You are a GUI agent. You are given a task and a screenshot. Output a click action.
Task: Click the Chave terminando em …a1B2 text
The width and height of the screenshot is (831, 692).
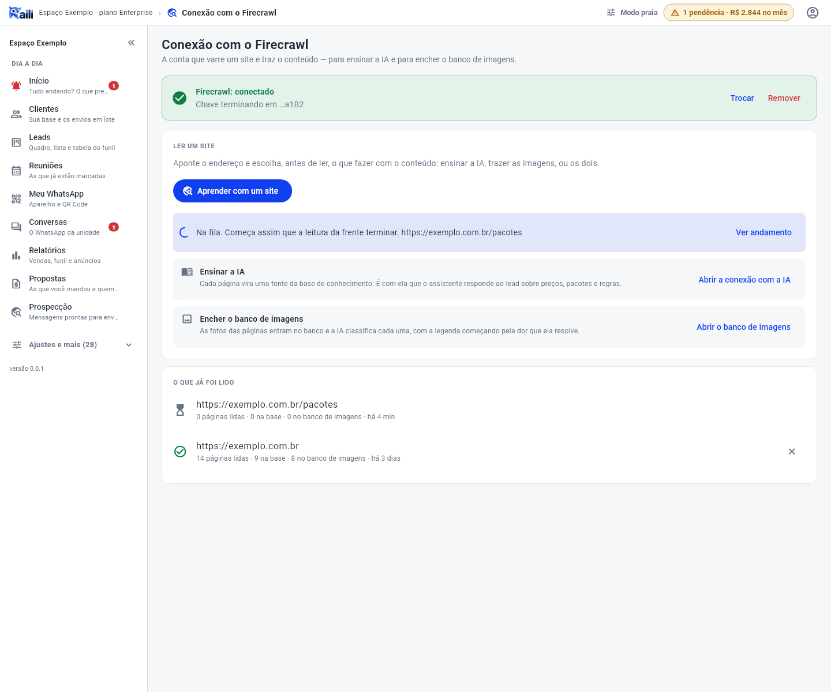pyautogui.click(x=250, y=104)
